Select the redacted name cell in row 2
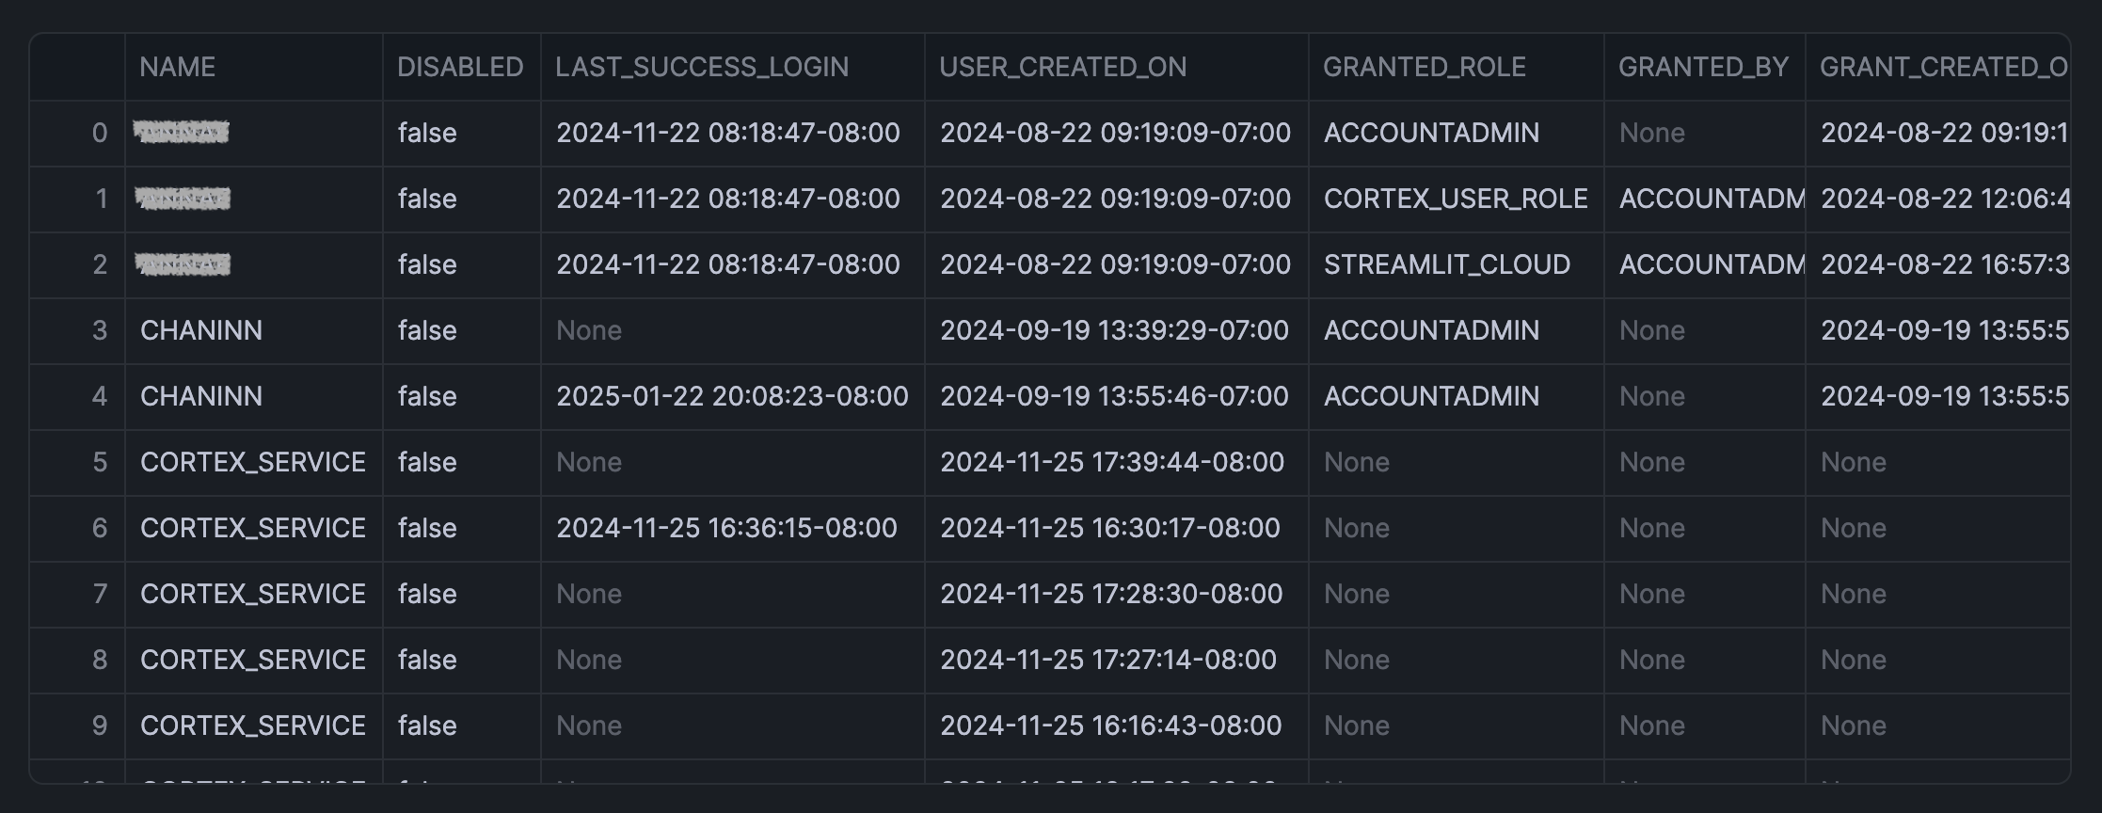 pos(183,264)
